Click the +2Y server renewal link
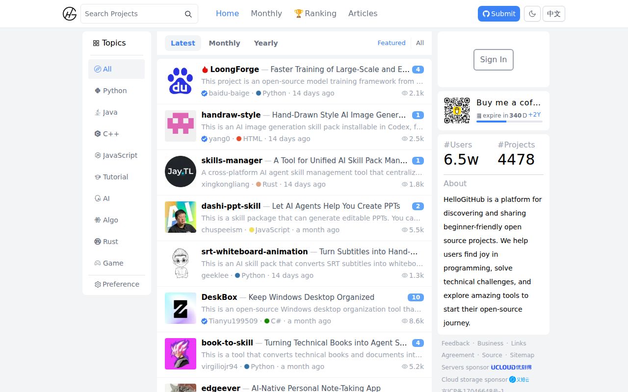 click(x=534, y=115)
